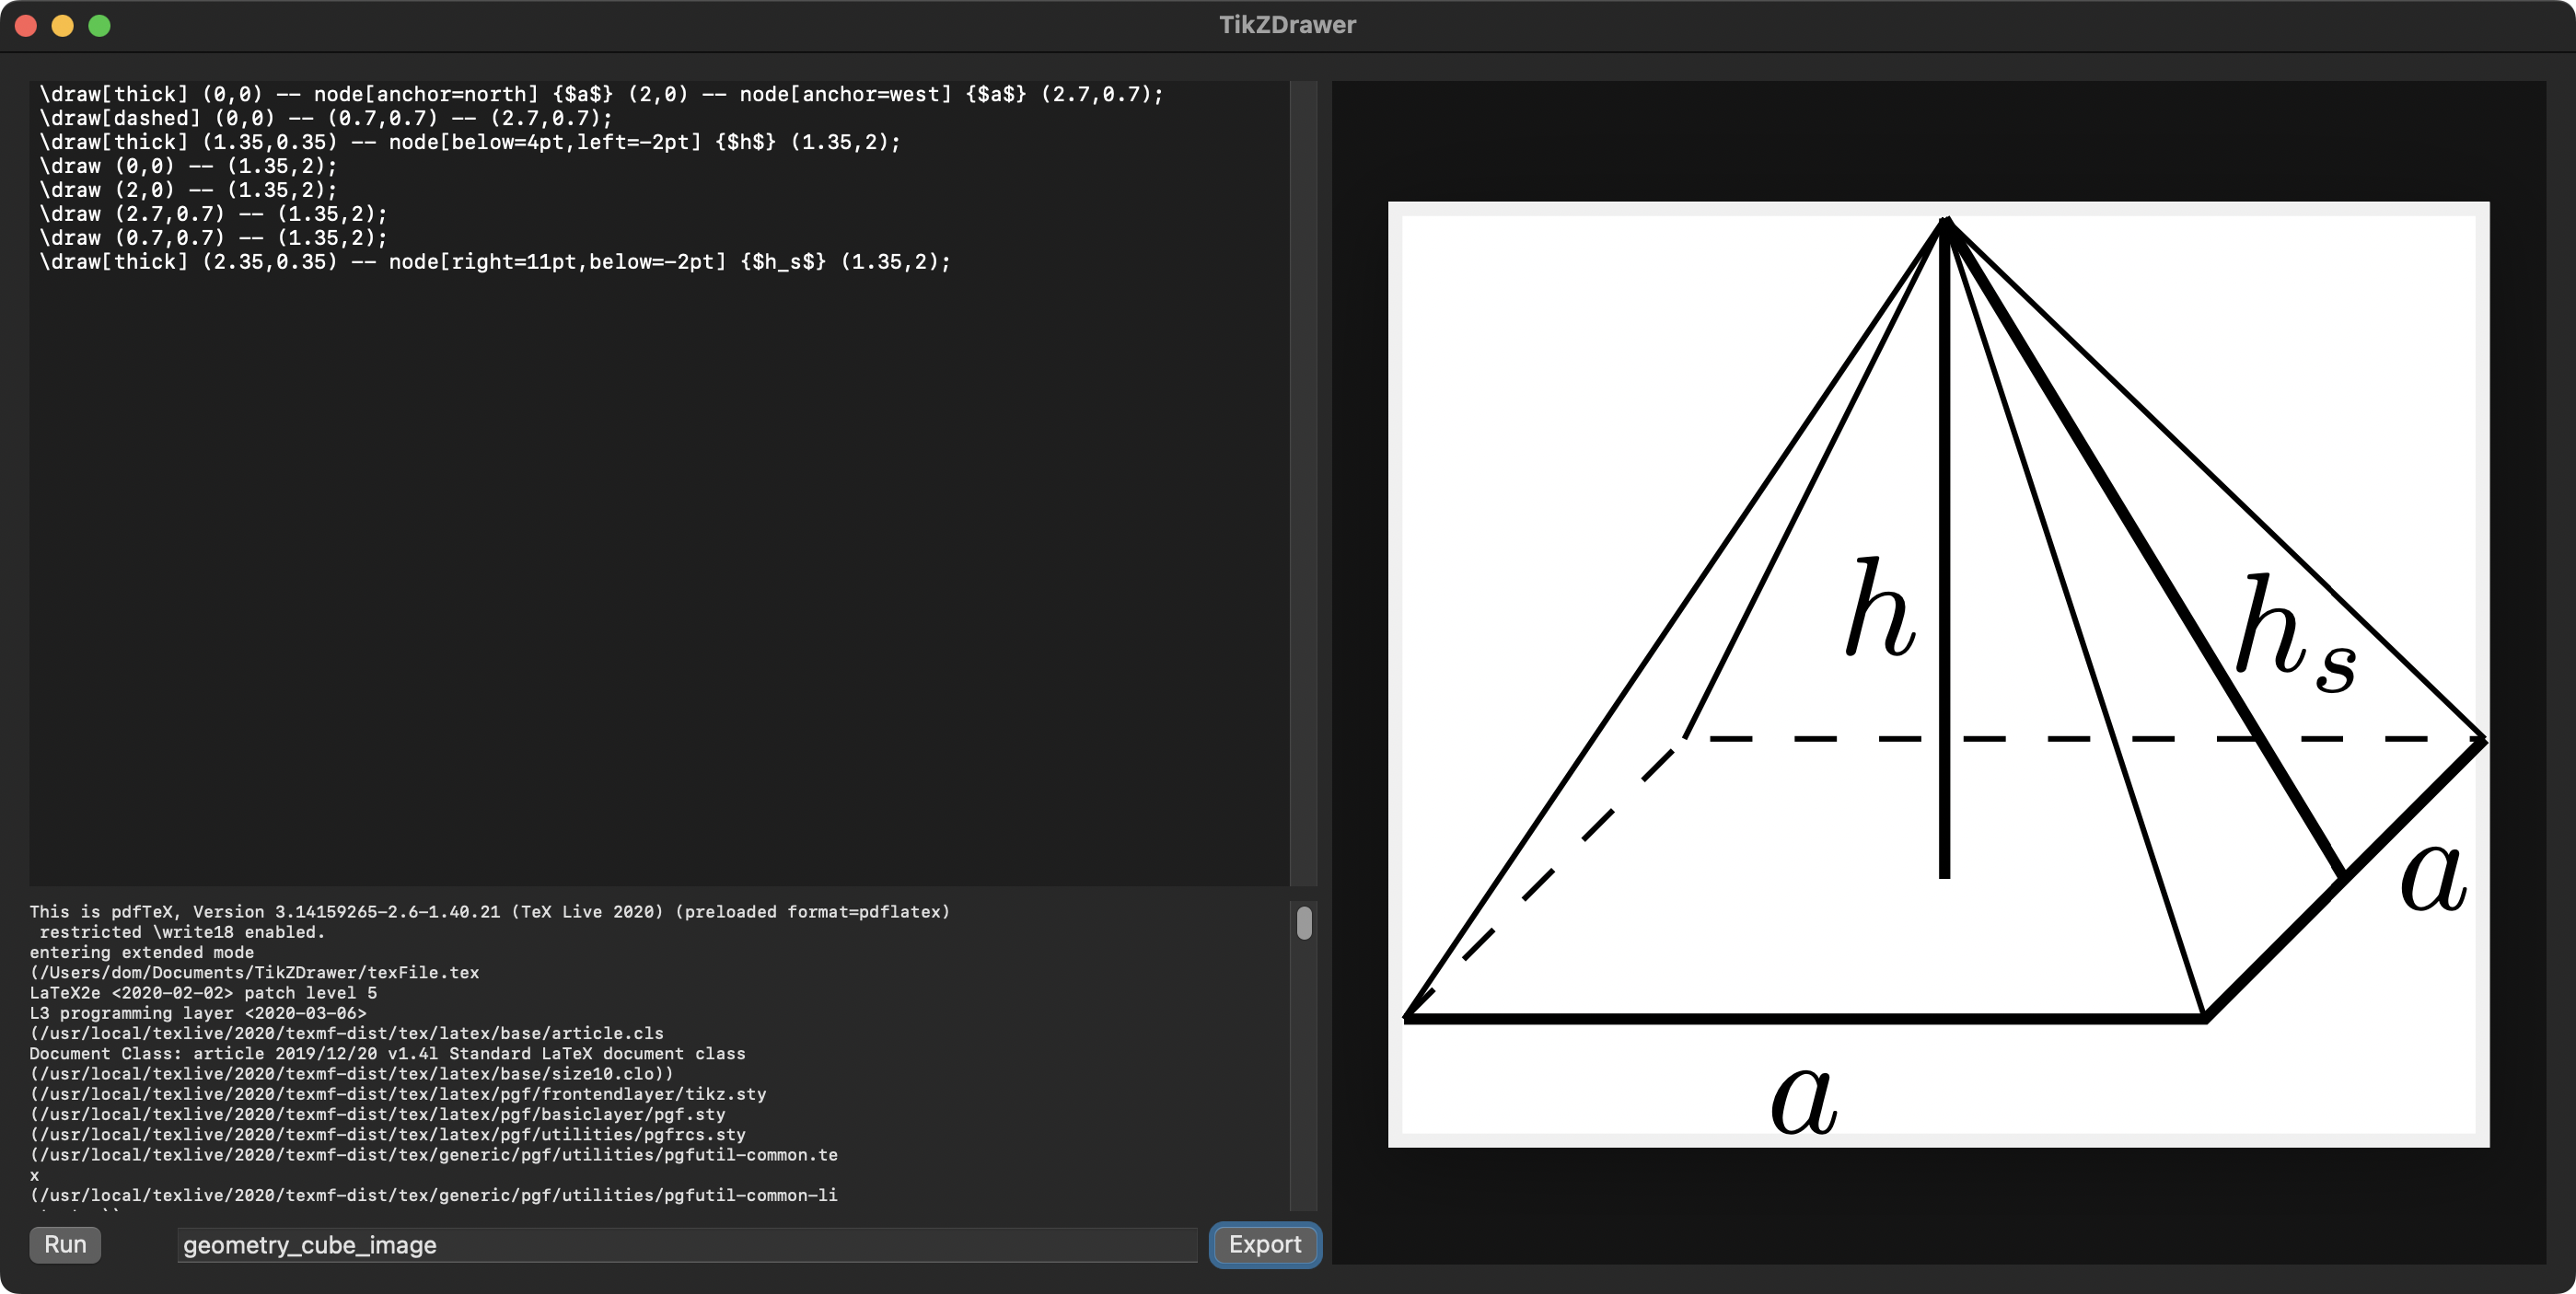Click the Run button
Viewport: 2576px width, 1294px height.
(x=65, y=1244)
